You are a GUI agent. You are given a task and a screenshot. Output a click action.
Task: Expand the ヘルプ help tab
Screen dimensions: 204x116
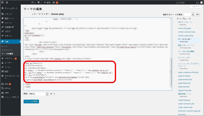(195, 6)
